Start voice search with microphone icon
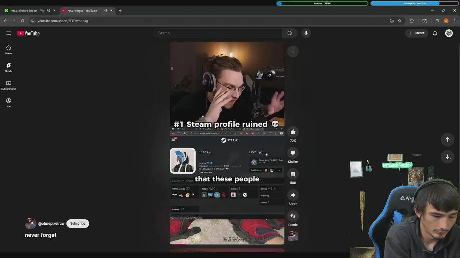This screenshot has height=258, width=460. click(x=306, y=33)
